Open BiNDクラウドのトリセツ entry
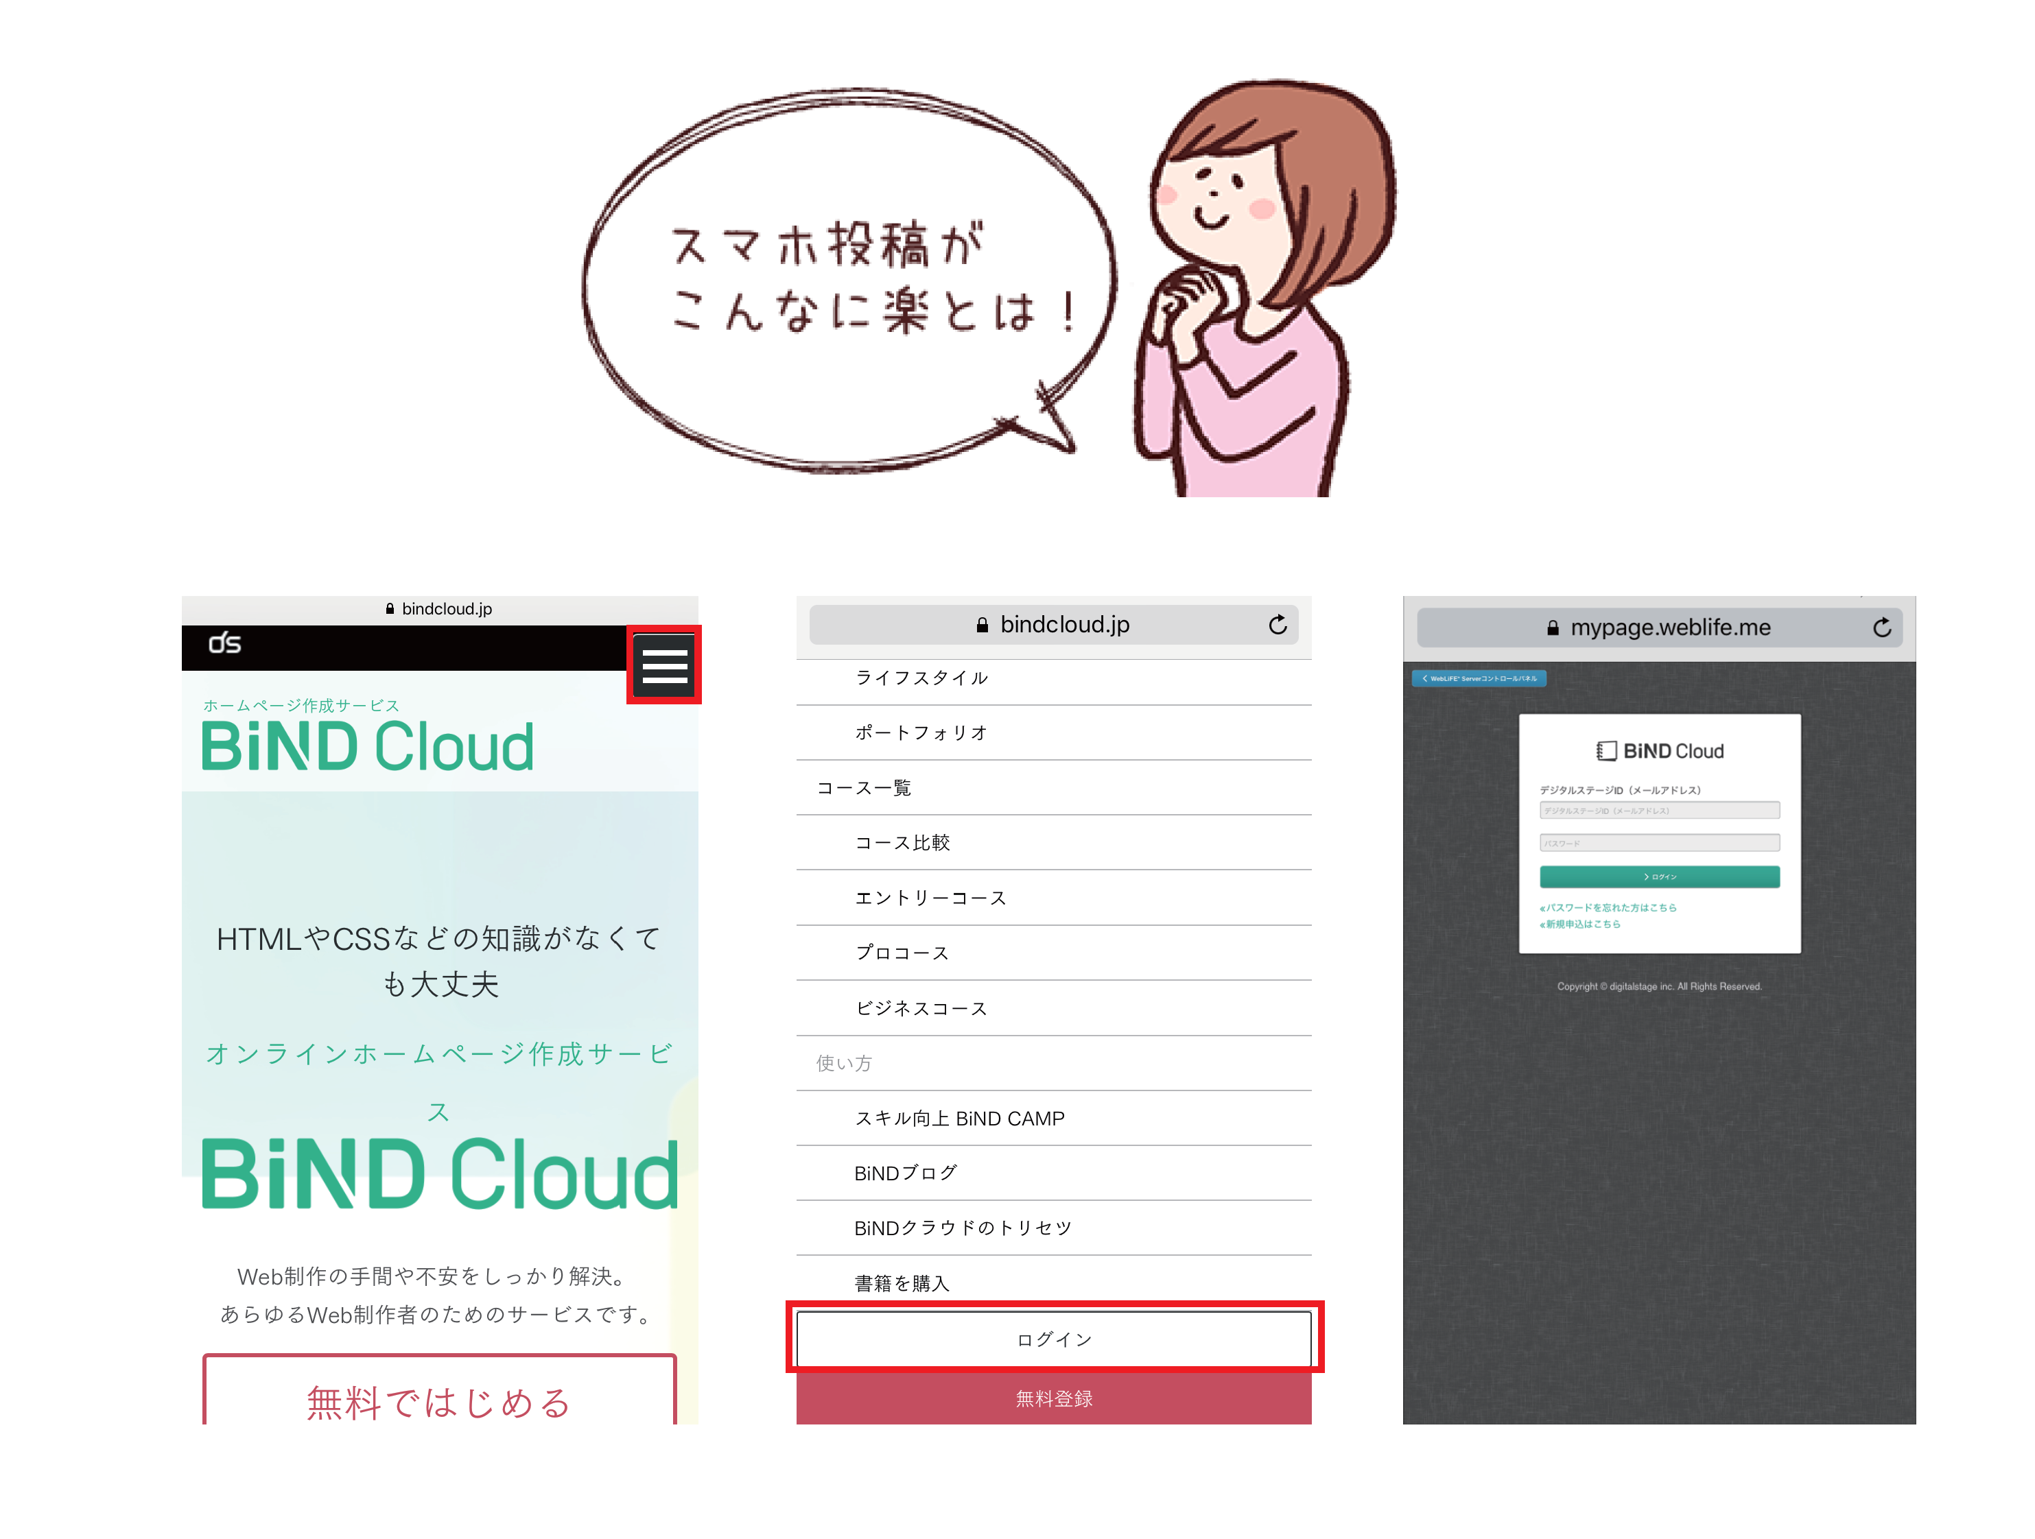 pos(1053,1228)
